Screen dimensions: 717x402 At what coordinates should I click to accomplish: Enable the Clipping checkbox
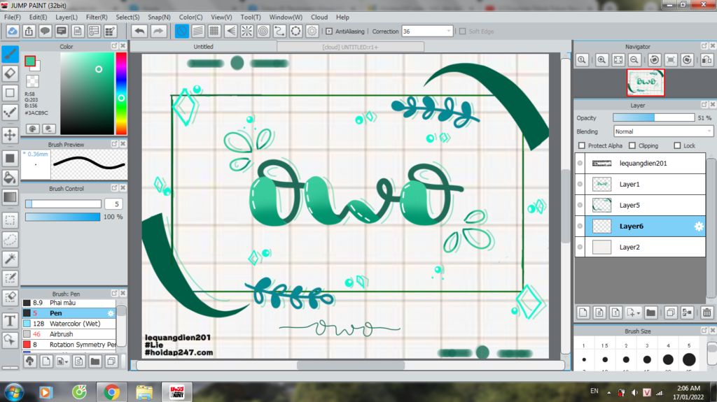(x=632, y=145)
